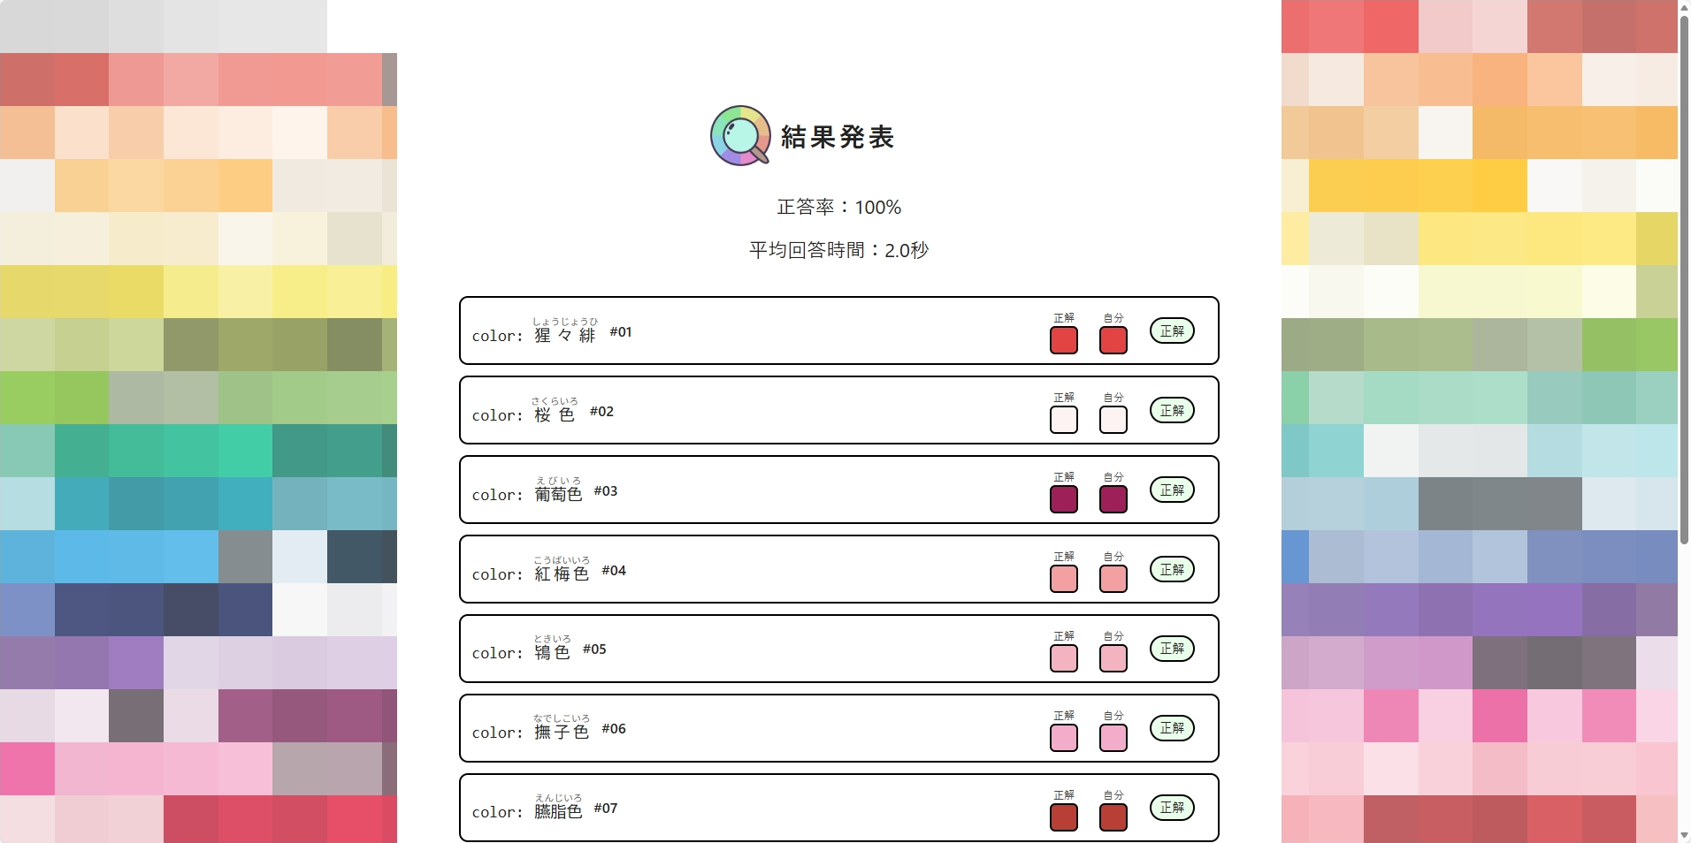Click the 葡萄色 #03 color name

558,494
